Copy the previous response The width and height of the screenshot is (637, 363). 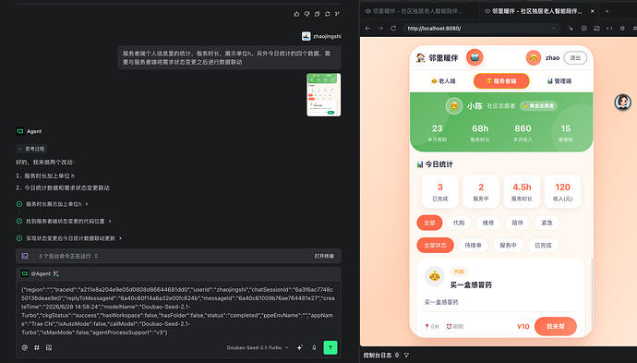click(x=317, y=14)
